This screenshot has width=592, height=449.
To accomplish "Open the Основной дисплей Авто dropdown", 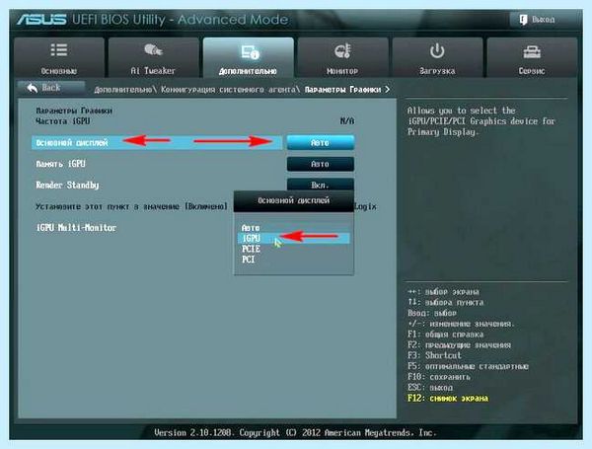I will 320,143.
